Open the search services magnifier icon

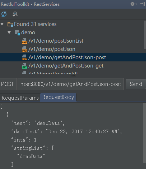[x=15, y=14]
